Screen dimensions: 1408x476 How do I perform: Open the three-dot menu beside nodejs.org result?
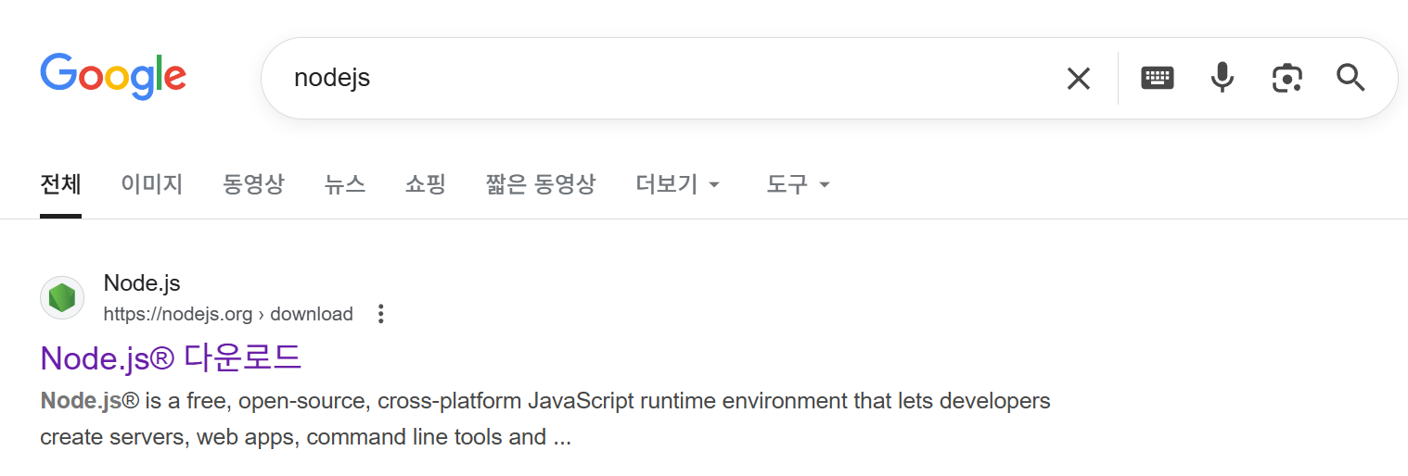(x=380, y=314)
